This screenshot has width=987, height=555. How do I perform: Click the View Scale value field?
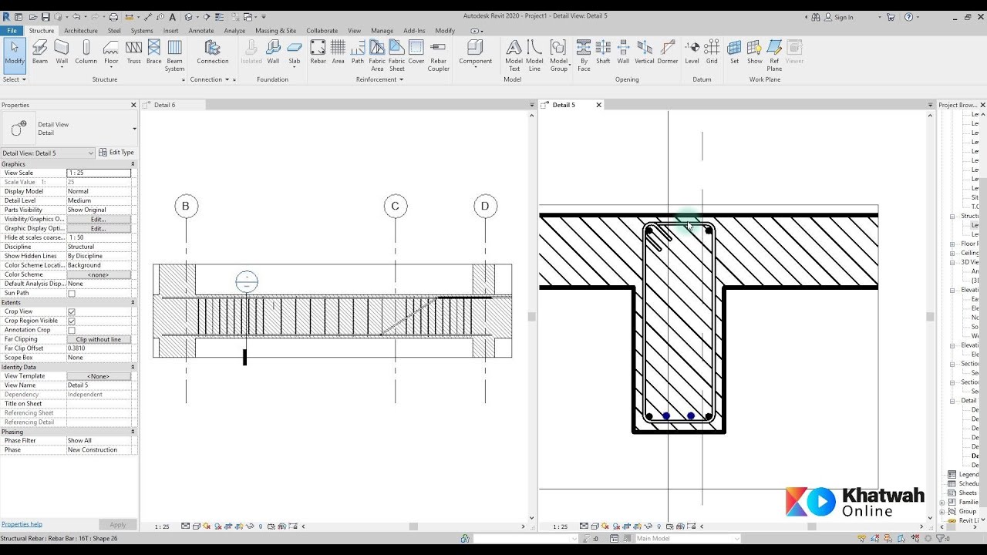point(98,173)
